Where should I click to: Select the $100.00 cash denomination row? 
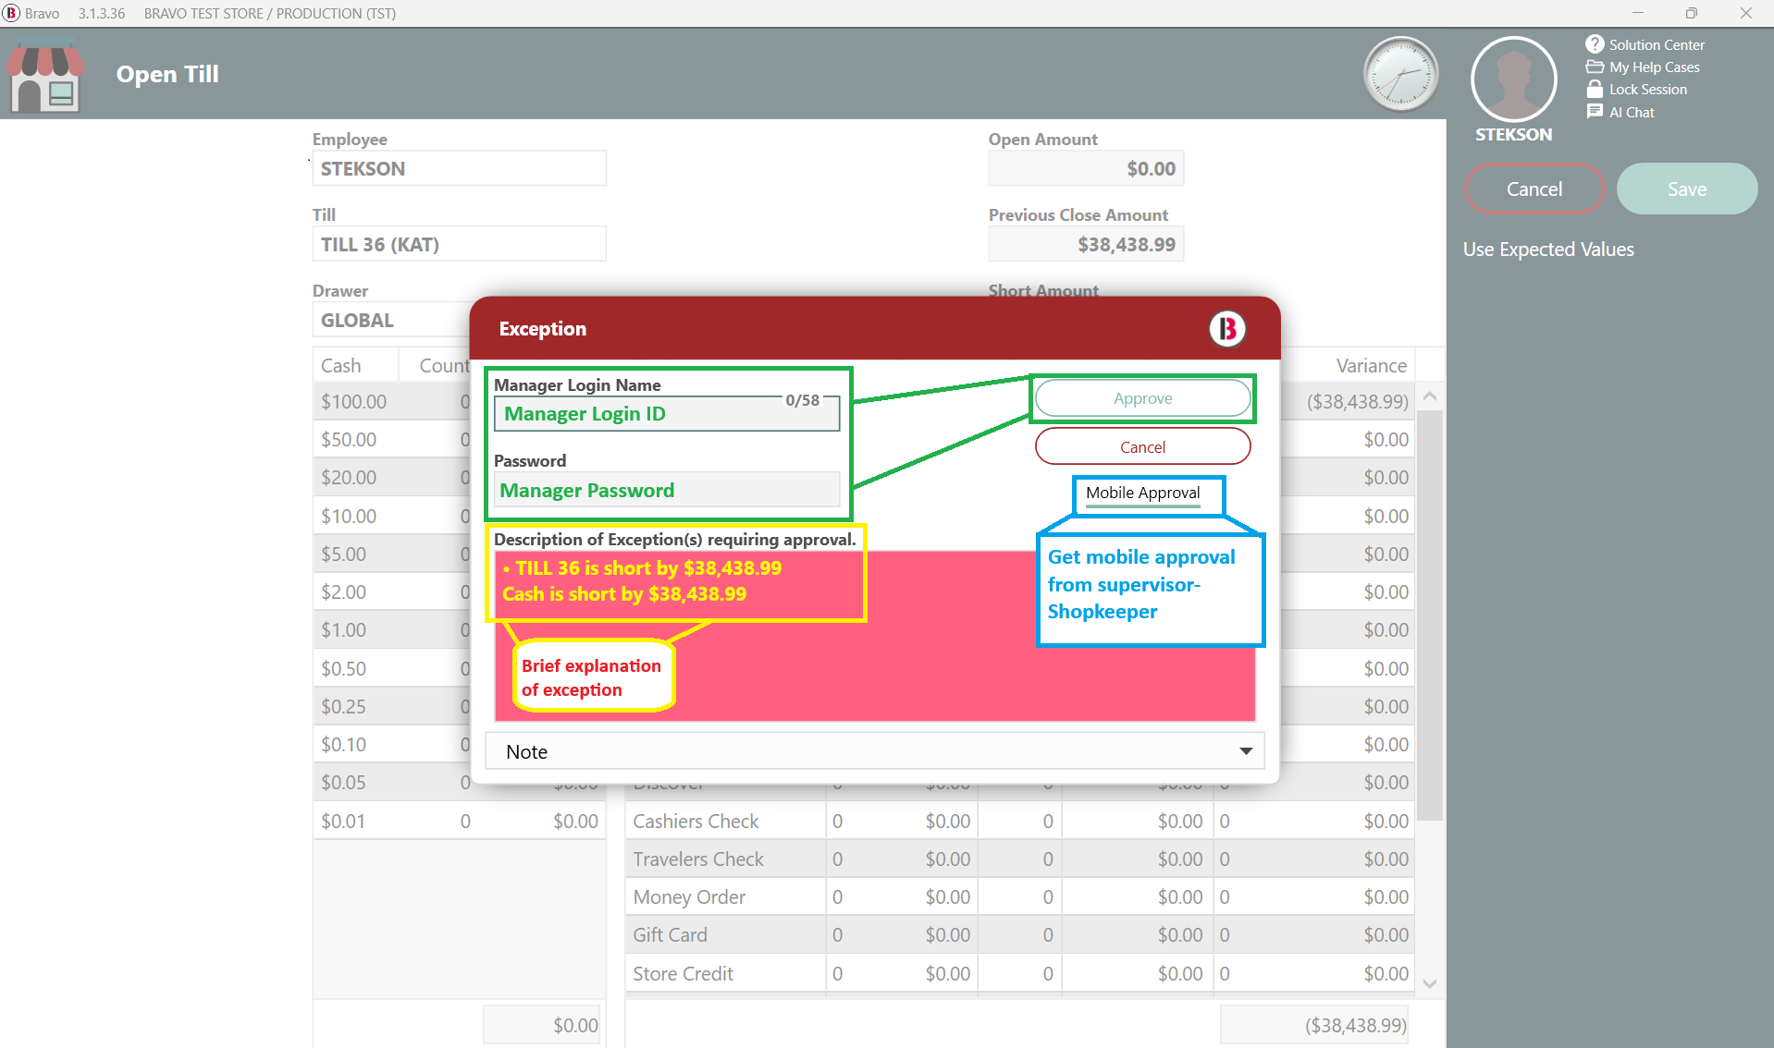coord(392,401)
